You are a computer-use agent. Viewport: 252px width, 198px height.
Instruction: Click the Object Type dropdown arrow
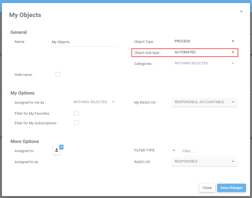point(233,41)
